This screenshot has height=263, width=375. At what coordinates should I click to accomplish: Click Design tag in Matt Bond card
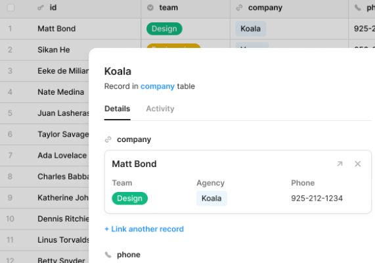(129, 199)
